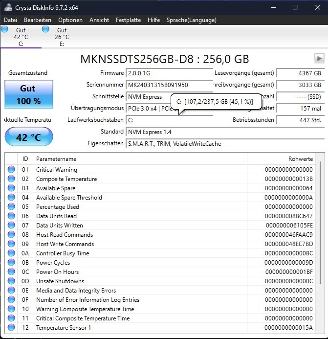Click the status icon for Warning Composite Temperature Time
This screenshot has height=339, width=328.
click(x=11, y=309)
